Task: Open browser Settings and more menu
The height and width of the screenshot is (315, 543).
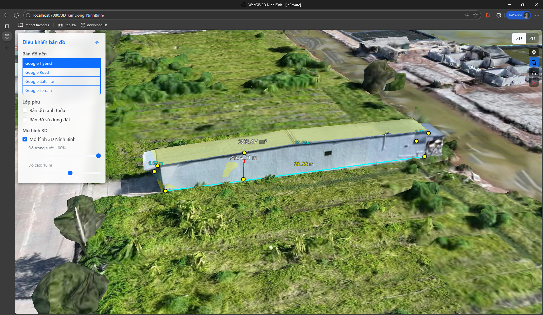Action: (537, 15)
